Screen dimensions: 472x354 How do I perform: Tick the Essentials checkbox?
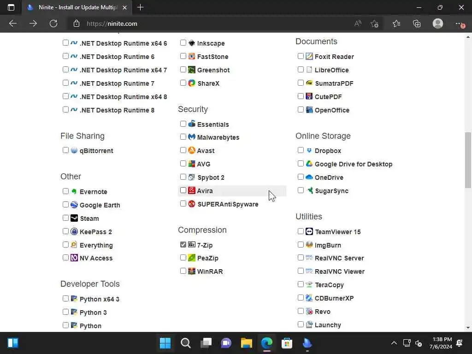coord(183,124)
